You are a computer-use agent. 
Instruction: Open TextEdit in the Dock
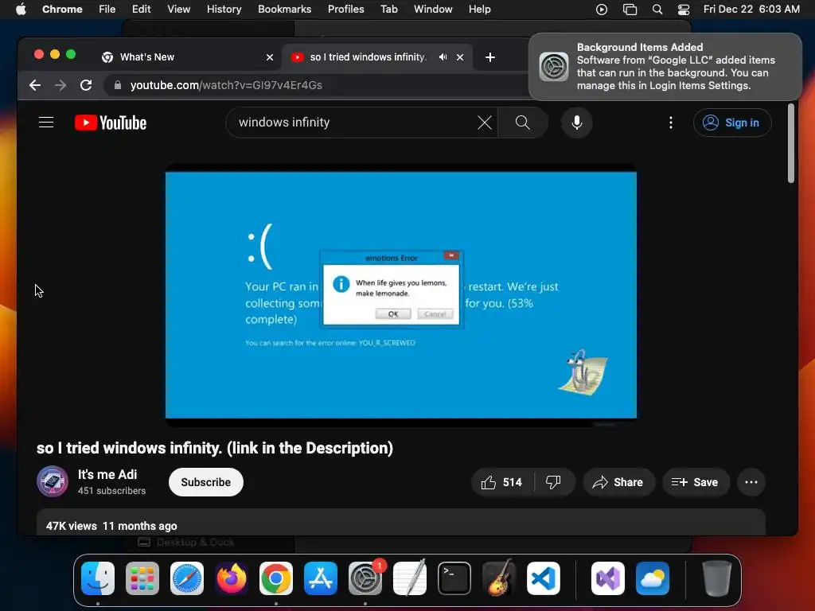tap(410, 578)
